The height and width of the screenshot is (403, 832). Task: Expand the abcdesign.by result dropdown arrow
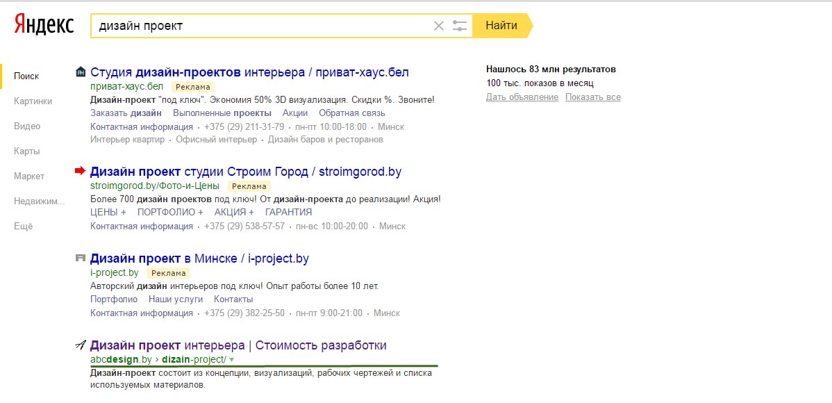232,359
